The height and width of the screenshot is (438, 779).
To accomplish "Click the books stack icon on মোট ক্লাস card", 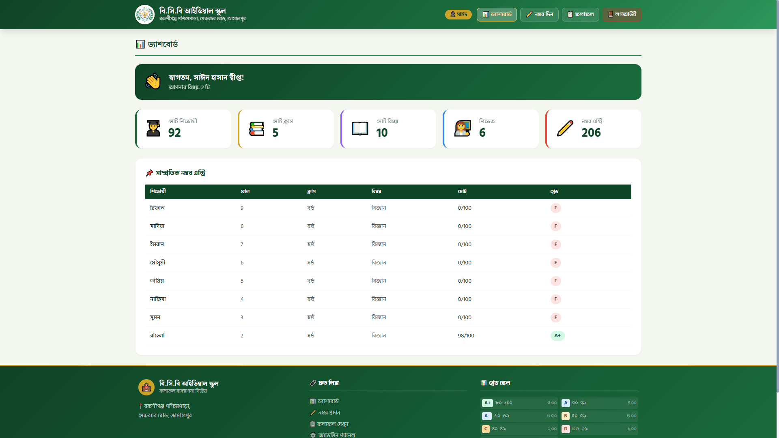I will click(257, 129).
